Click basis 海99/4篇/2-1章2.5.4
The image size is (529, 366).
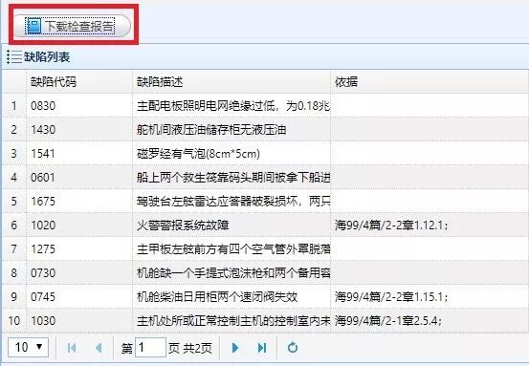point(388,320)
